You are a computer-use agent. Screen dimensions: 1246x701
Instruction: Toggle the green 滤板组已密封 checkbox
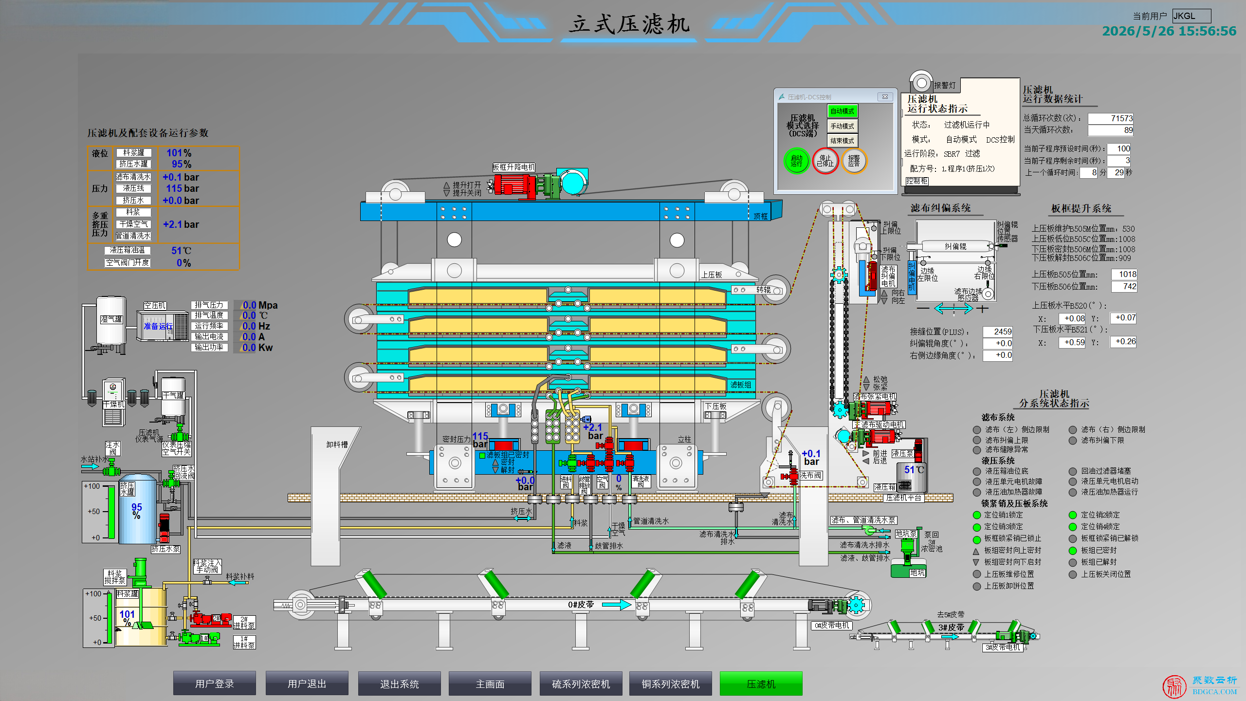coord(482,455)
